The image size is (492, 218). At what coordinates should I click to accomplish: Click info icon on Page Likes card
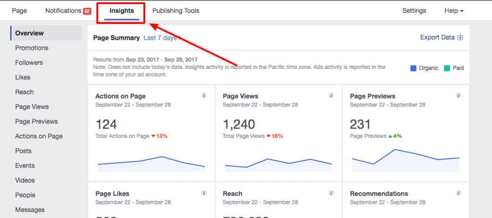point(204,193)
